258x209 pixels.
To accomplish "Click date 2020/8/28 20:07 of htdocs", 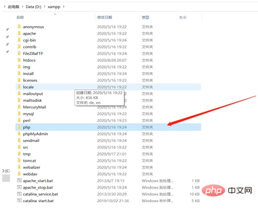I will [x=112, y=60].
